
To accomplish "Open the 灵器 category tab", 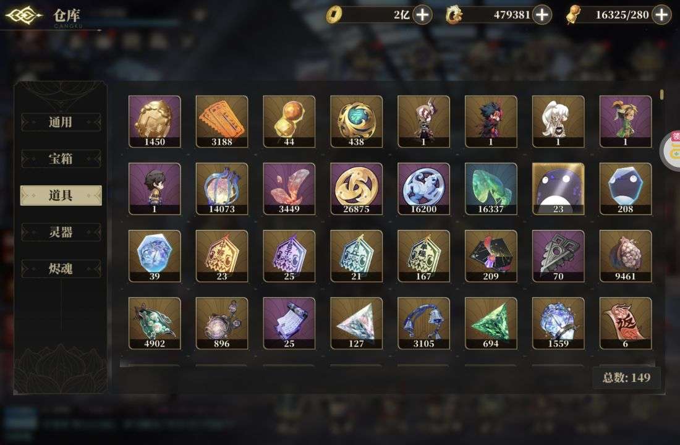I will click(x=61, y=232).
